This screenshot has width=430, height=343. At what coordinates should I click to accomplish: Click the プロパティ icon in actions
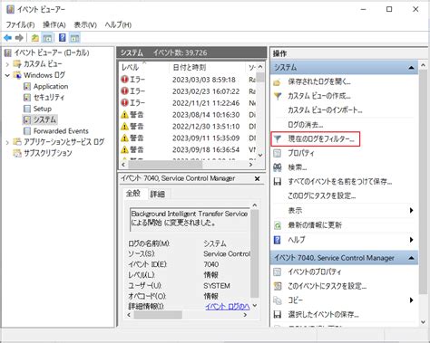pyautogui.click(x=278, y=153)
